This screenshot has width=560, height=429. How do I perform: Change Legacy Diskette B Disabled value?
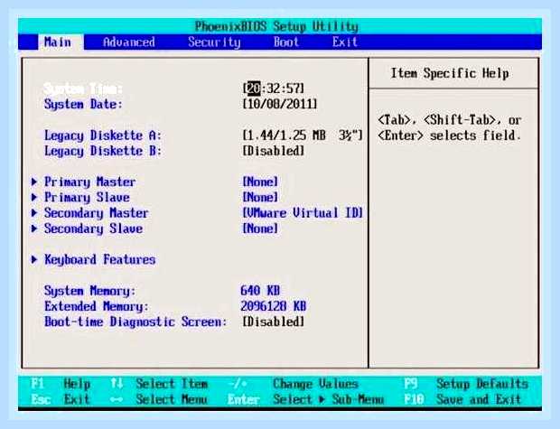pyautogui.click(x=273, y=151)
